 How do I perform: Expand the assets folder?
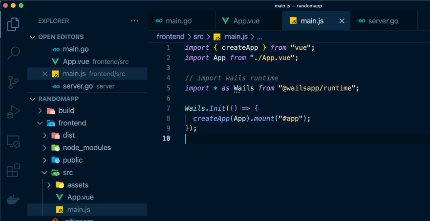point(49,185)
